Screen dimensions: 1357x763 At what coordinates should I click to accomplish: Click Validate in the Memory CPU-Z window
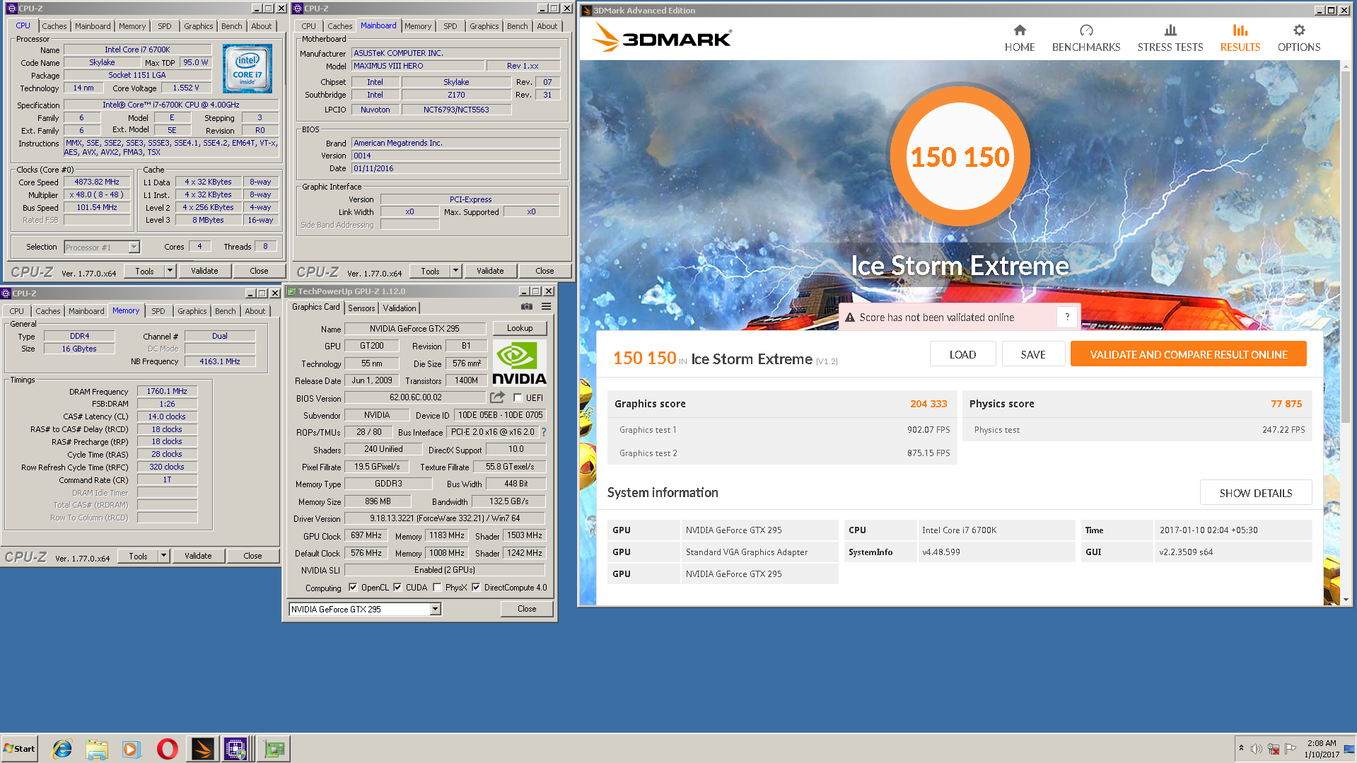198,556
